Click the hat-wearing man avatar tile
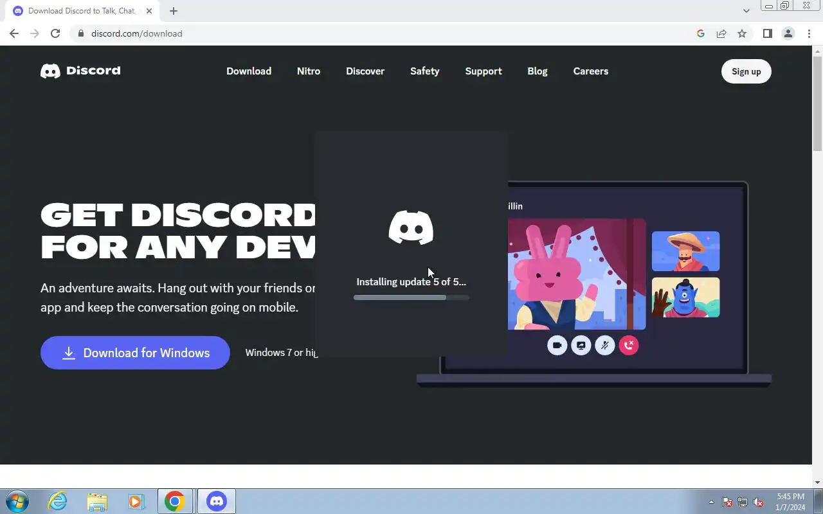 click(685, 251)
